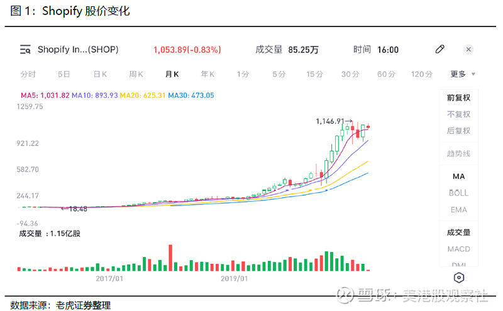The width and height of the screenshot is (503, 311).
Task: Click the 85.25万 volume value in header
Action: pyautogui.click(x=303, y=50)
